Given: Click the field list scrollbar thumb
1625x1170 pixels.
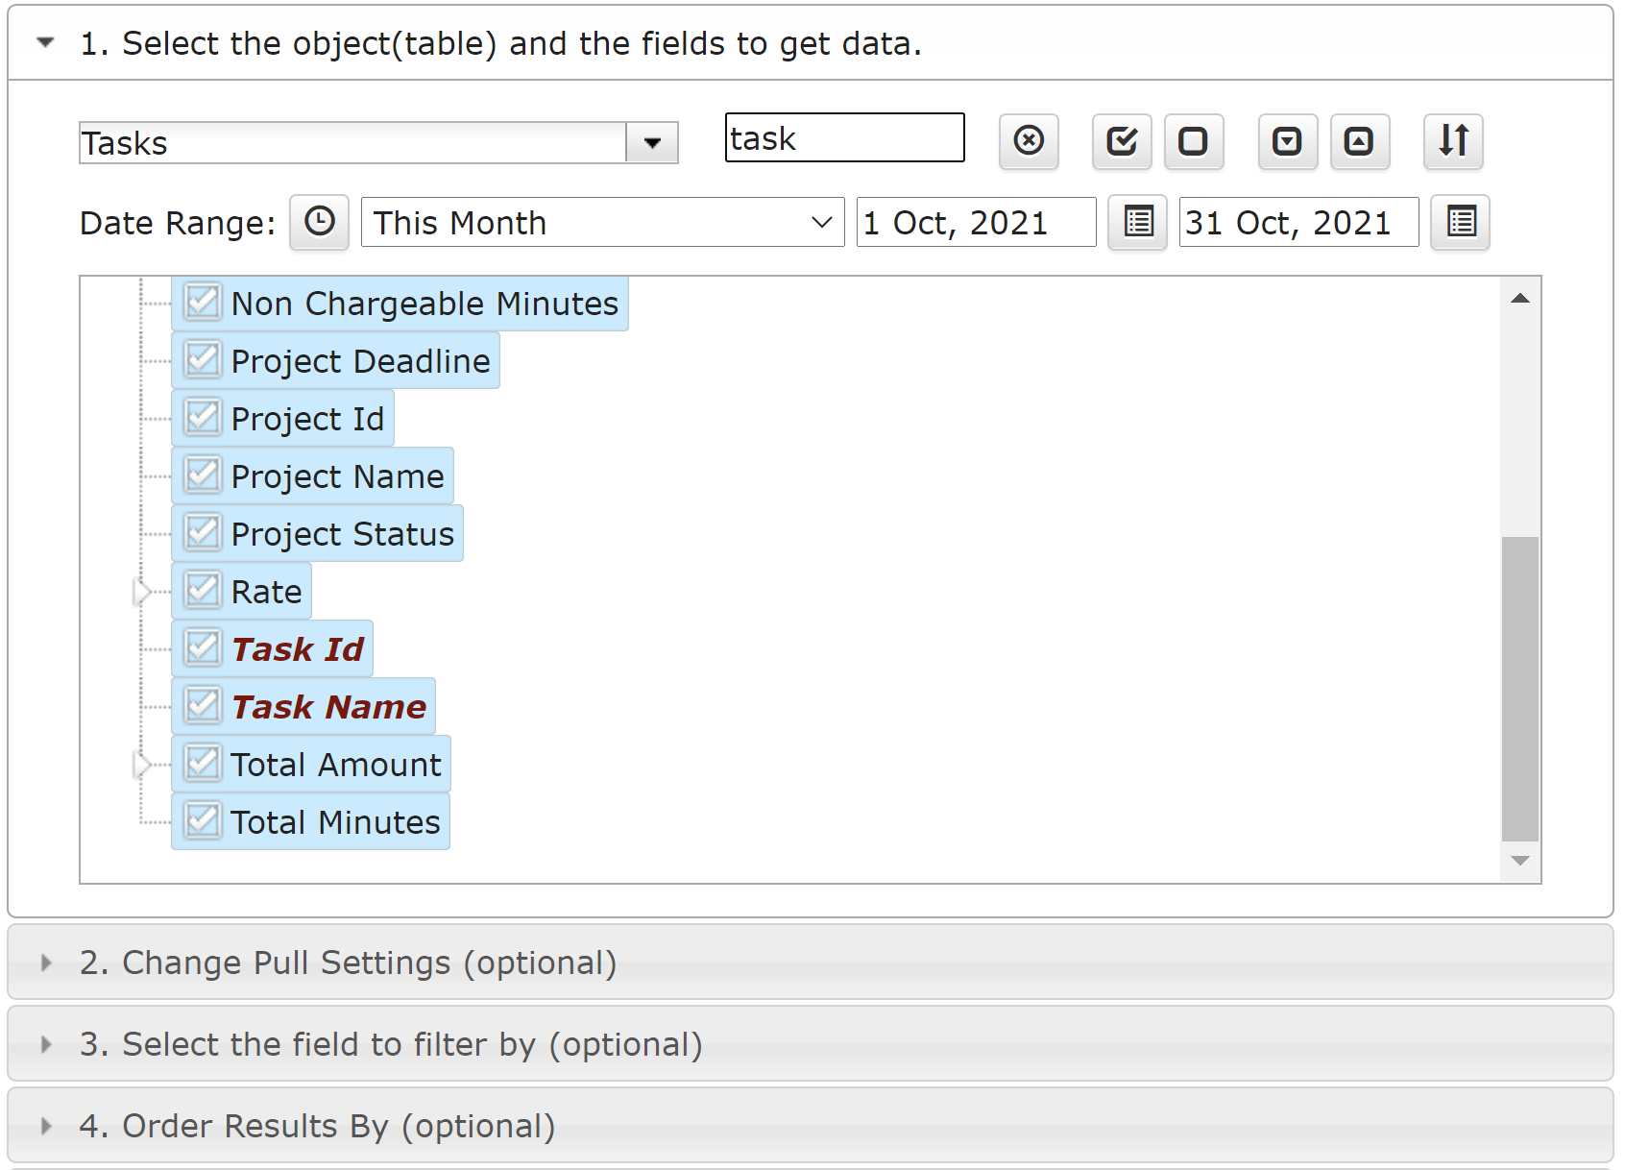Looking at the screenshot, I should pos(1519,687).
